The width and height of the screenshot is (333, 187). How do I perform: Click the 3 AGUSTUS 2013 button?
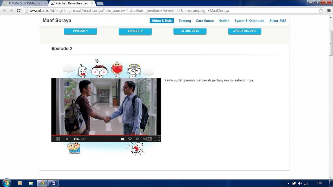(x=245, y=31)
